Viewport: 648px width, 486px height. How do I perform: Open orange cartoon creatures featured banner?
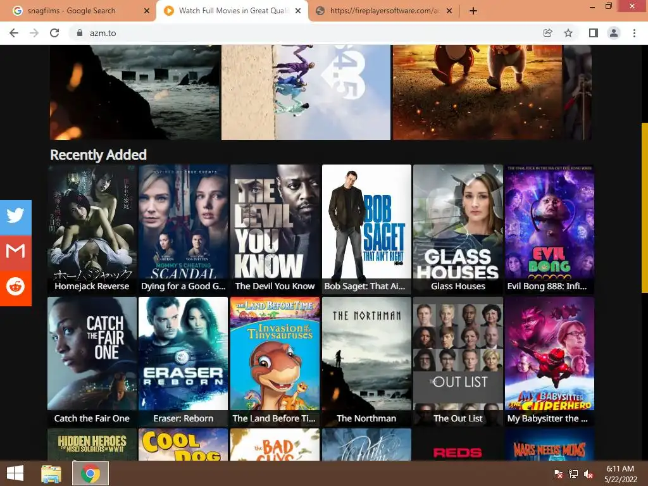coord(477,92)
